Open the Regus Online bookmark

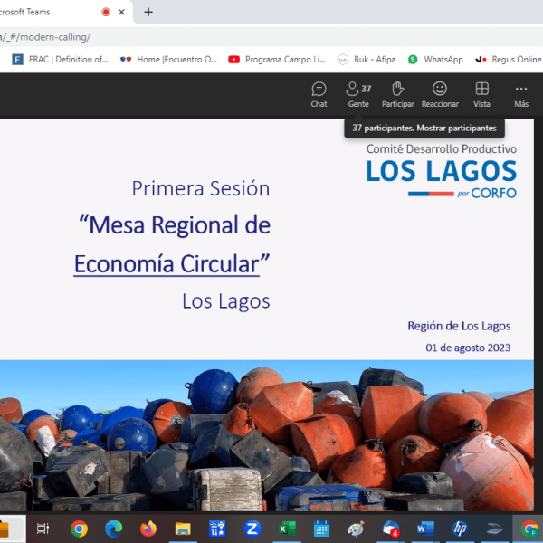pyautogui.click(x=509, y=60)
